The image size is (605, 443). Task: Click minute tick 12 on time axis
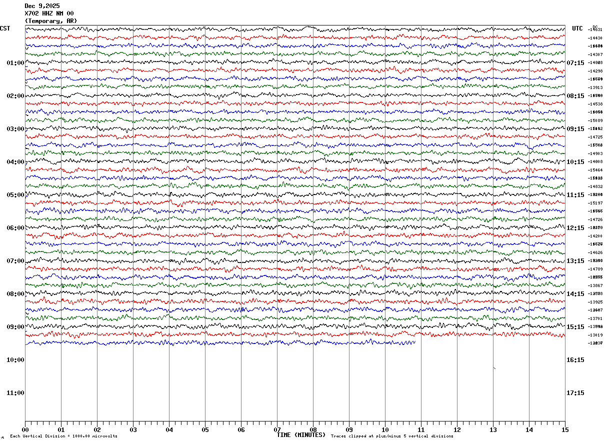point(457,430)
